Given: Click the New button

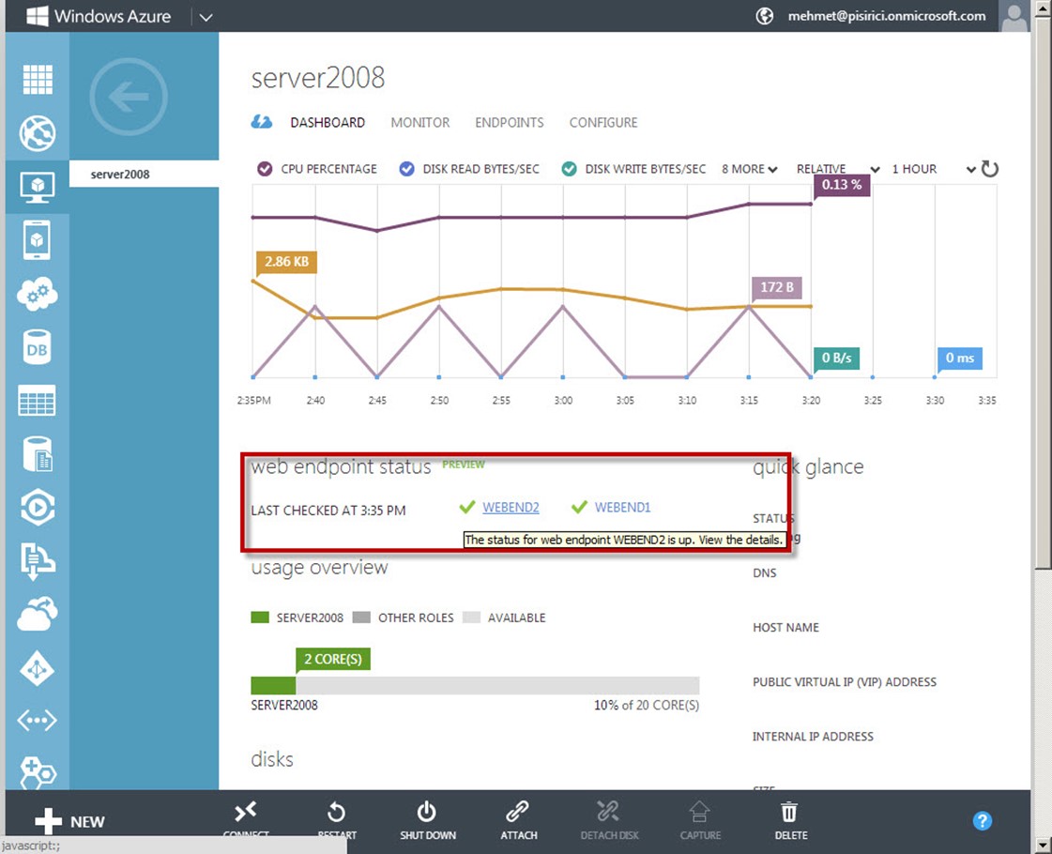Looking at the screenshot, I should click(69, 822).
